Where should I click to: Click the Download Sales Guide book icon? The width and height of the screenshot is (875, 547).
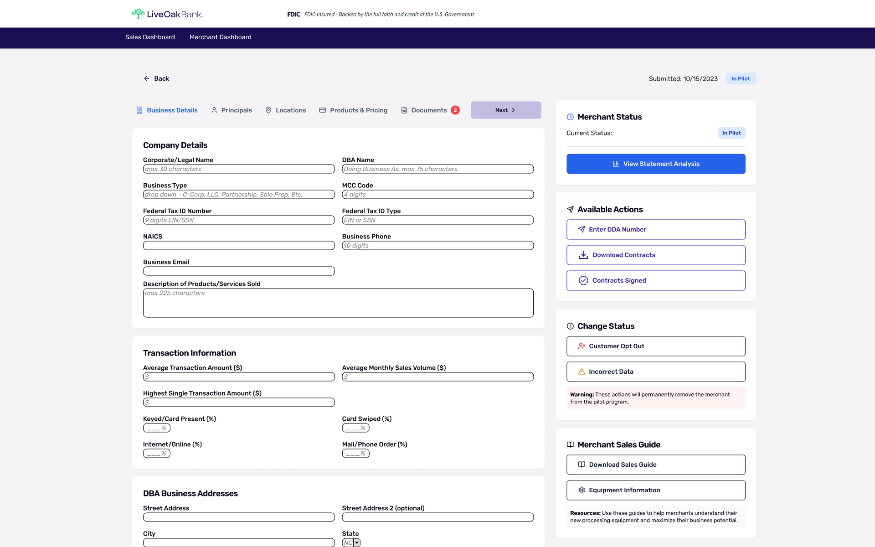[x=582, y=464]
